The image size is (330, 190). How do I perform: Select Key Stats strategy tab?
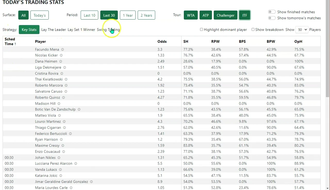tap(29, 30)
